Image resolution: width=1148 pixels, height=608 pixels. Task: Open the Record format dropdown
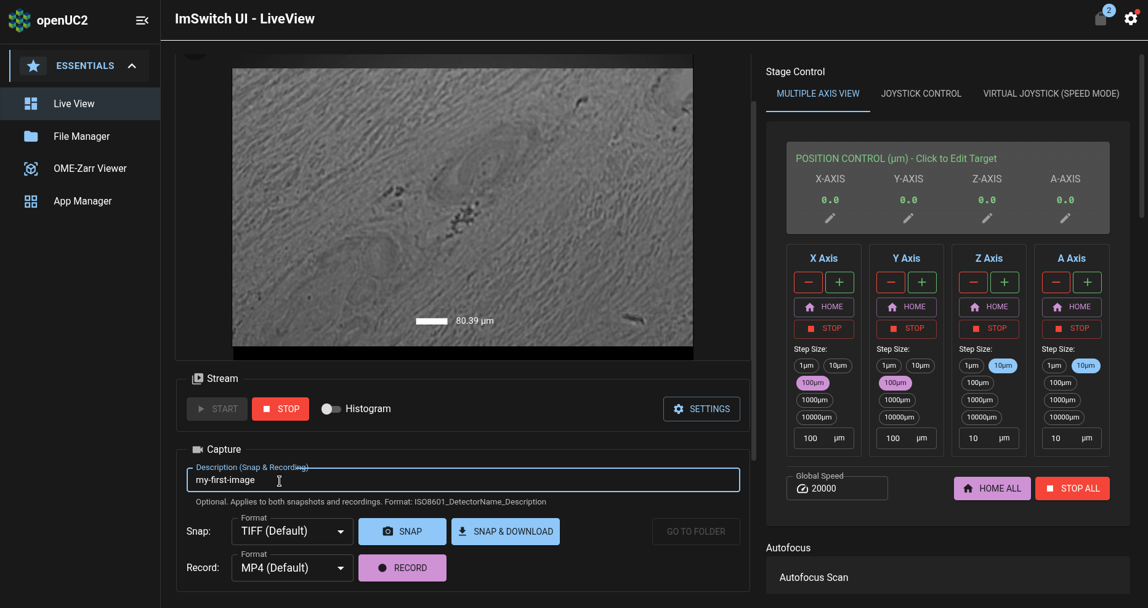pyautogui.click(x=291, y=567)
